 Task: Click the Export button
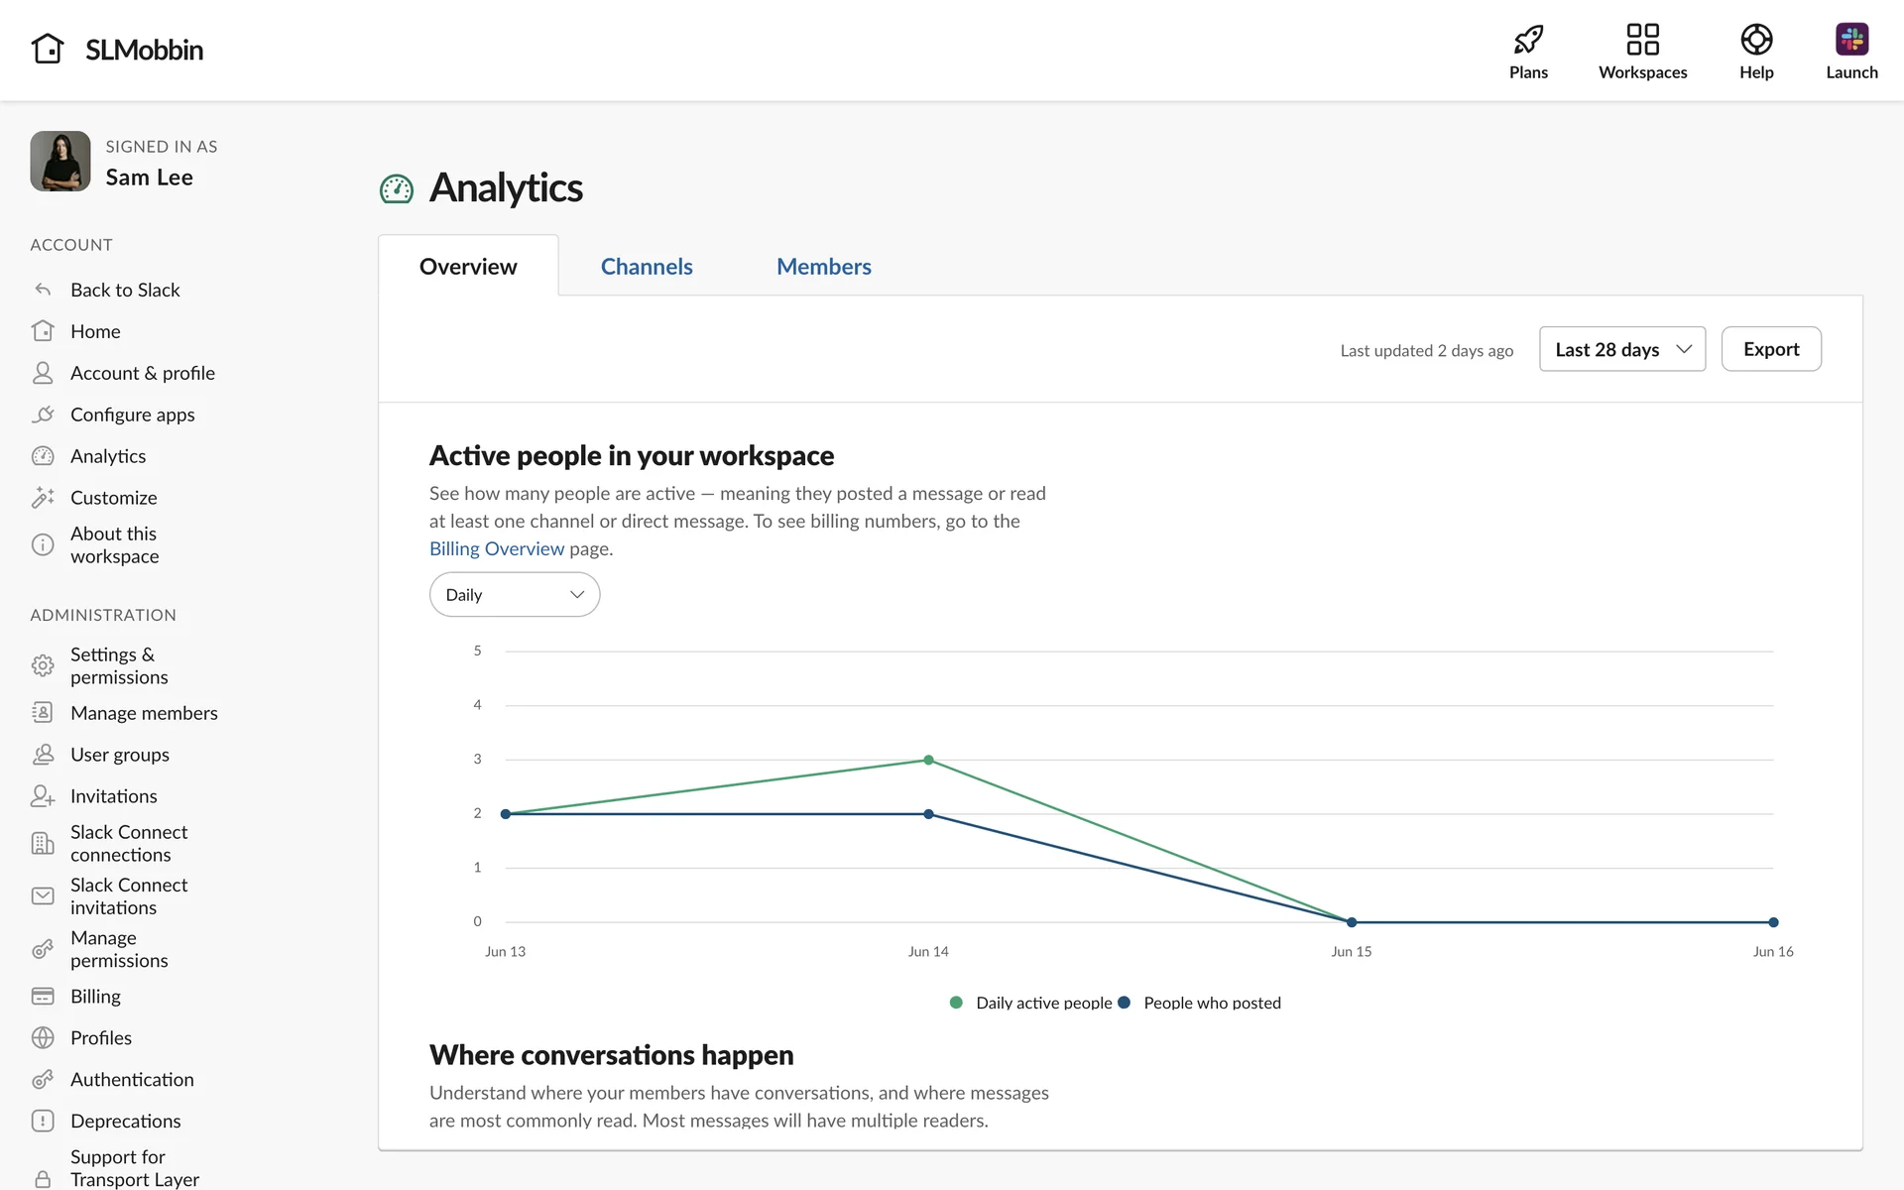[1770, 349]
